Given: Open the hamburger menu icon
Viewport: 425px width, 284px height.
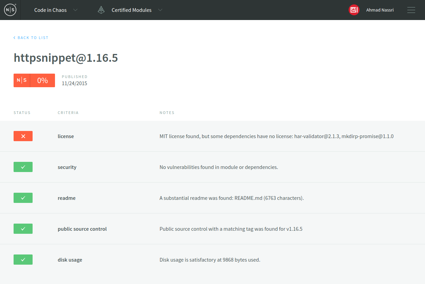Looking at the screenshot, I should [411, 10].
